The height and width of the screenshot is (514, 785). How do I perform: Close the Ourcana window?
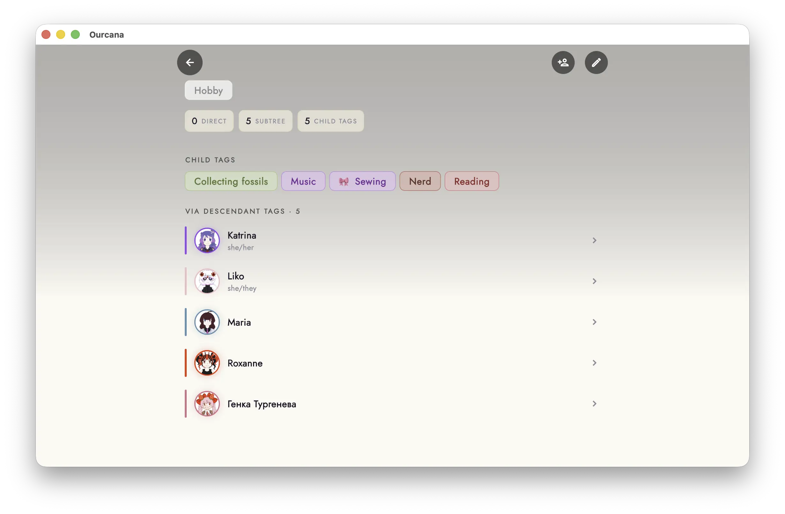click(x=46, y=34)
